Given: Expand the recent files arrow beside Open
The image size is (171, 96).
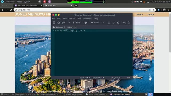Looking at the screenshot, I should pos(69,22).
